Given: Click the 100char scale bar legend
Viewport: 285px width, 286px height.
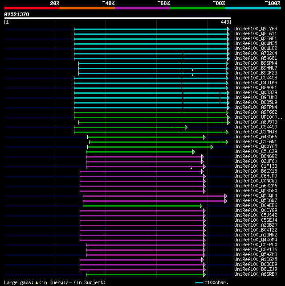Looking at the screenshot, I should click(x=199, y=283).
